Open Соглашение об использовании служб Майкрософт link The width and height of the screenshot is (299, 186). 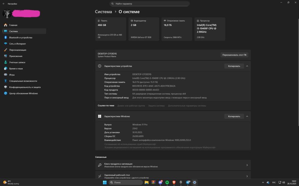pyautogui.click(x=130, y=144)
